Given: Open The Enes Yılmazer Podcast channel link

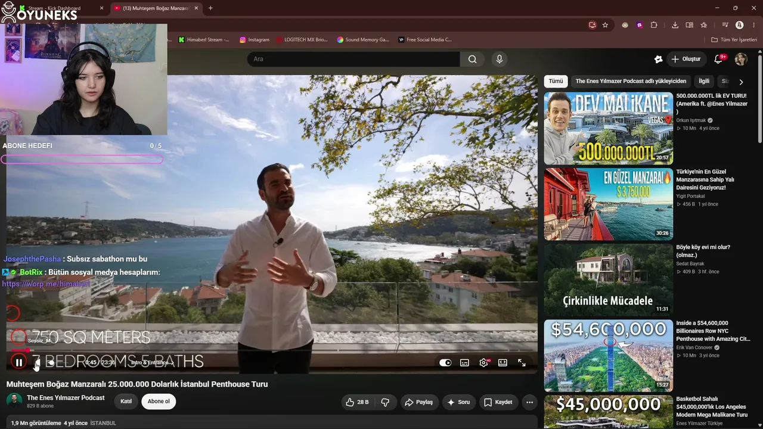Looking at the screenshot, I should (x=66, y=397).
